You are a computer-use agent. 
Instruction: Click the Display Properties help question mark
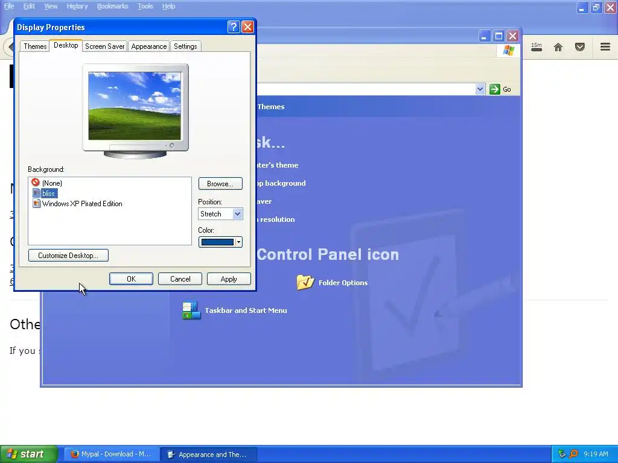234,27
